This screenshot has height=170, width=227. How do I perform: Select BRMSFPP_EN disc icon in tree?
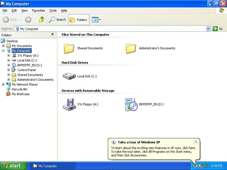(14, 65)
